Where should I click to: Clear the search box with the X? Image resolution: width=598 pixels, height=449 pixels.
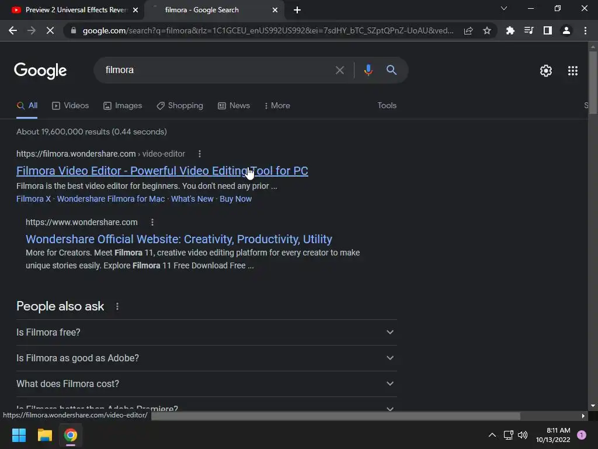(x=339, y=70)
